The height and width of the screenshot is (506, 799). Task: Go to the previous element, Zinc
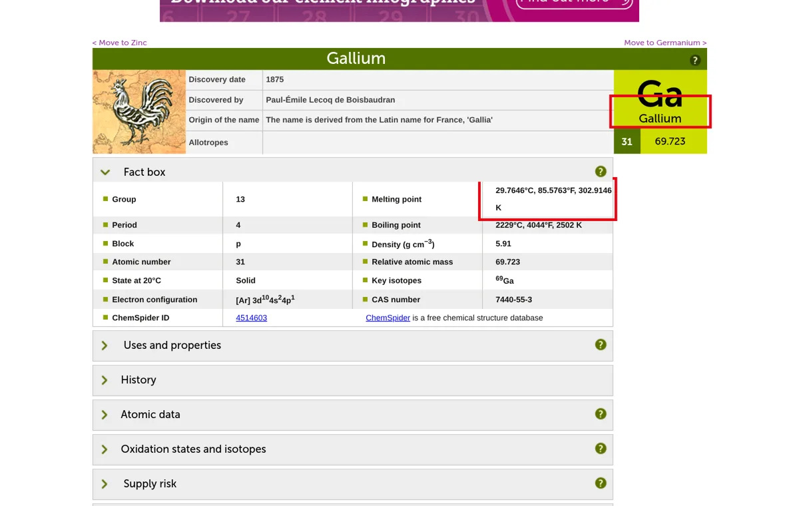pos(120,43)
